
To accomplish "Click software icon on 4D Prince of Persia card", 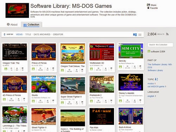I will tap(4, 100).
